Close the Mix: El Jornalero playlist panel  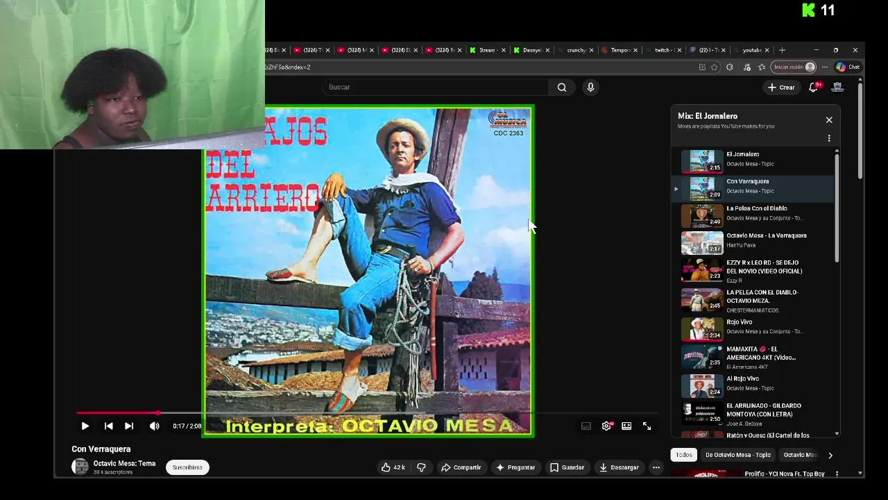[x=829, y=120]
